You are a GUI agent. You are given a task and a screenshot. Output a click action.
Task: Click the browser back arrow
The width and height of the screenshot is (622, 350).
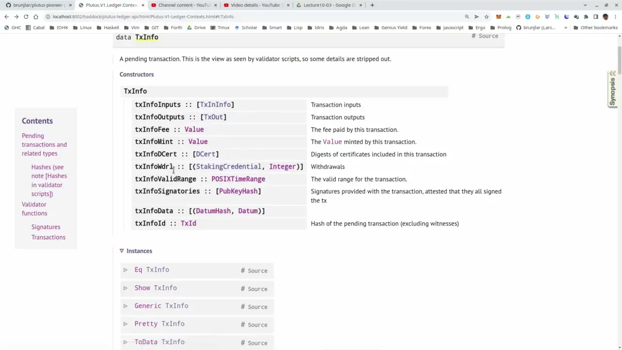click(x=6, y=17)
